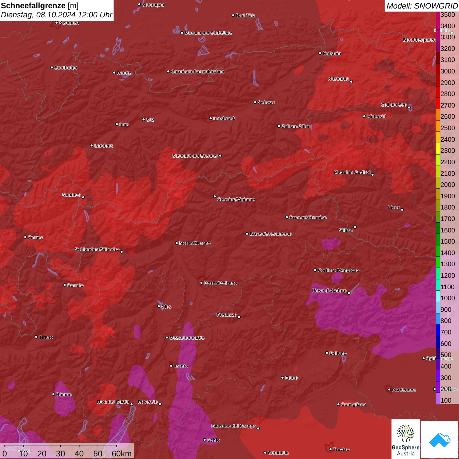Image resolution: width=459 pixels, height=459 pixels.
Task: Click the 'Brixen/Bressanone' label
Action: click(271, 234)
